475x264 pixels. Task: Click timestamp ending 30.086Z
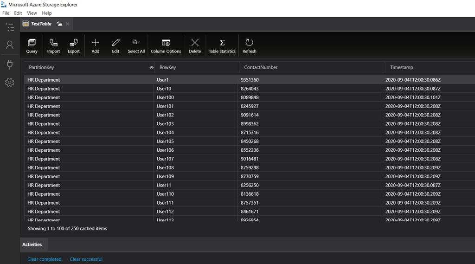click(x=413, y=80)
